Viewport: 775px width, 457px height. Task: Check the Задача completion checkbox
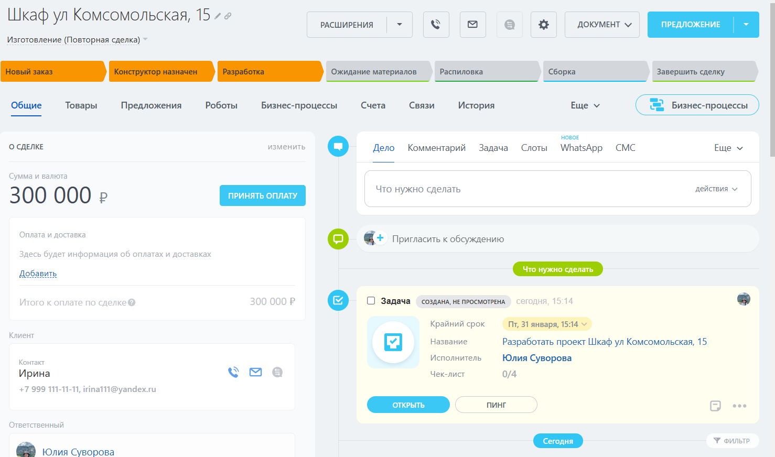[x=371, y=301]
